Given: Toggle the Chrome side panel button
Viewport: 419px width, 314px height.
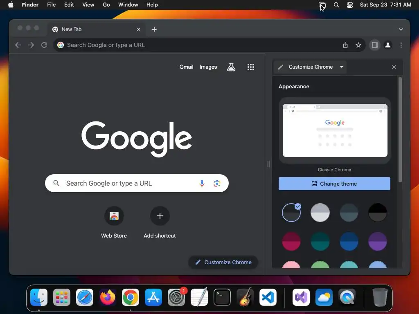Looking at the screenshot, I should 375,45.
